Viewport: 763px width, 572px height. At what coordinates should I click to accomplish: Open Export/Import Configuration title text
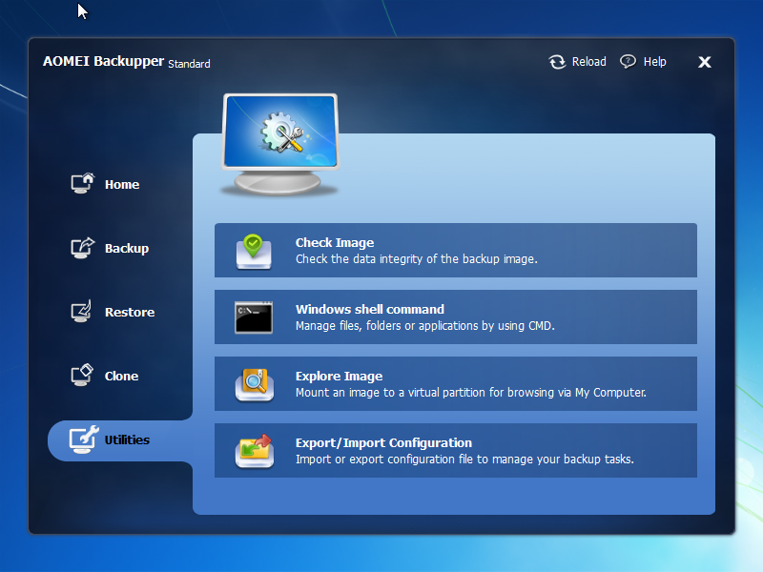point(383,443)
